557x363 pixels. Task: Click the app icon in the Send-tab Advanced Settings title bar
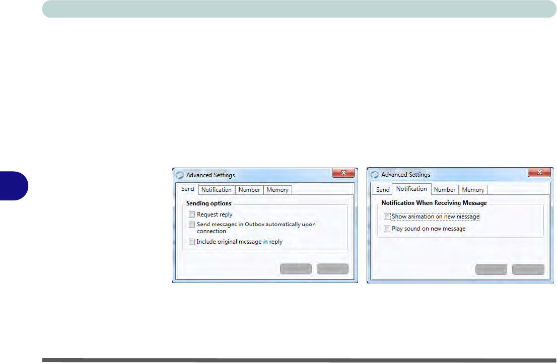pyautogui.click(x=180, y=175)
